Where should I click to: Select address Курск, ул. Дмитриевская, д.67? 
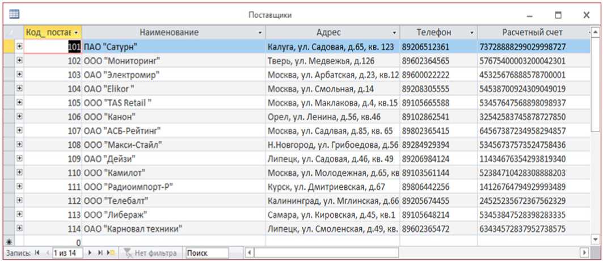coord(332,187)
